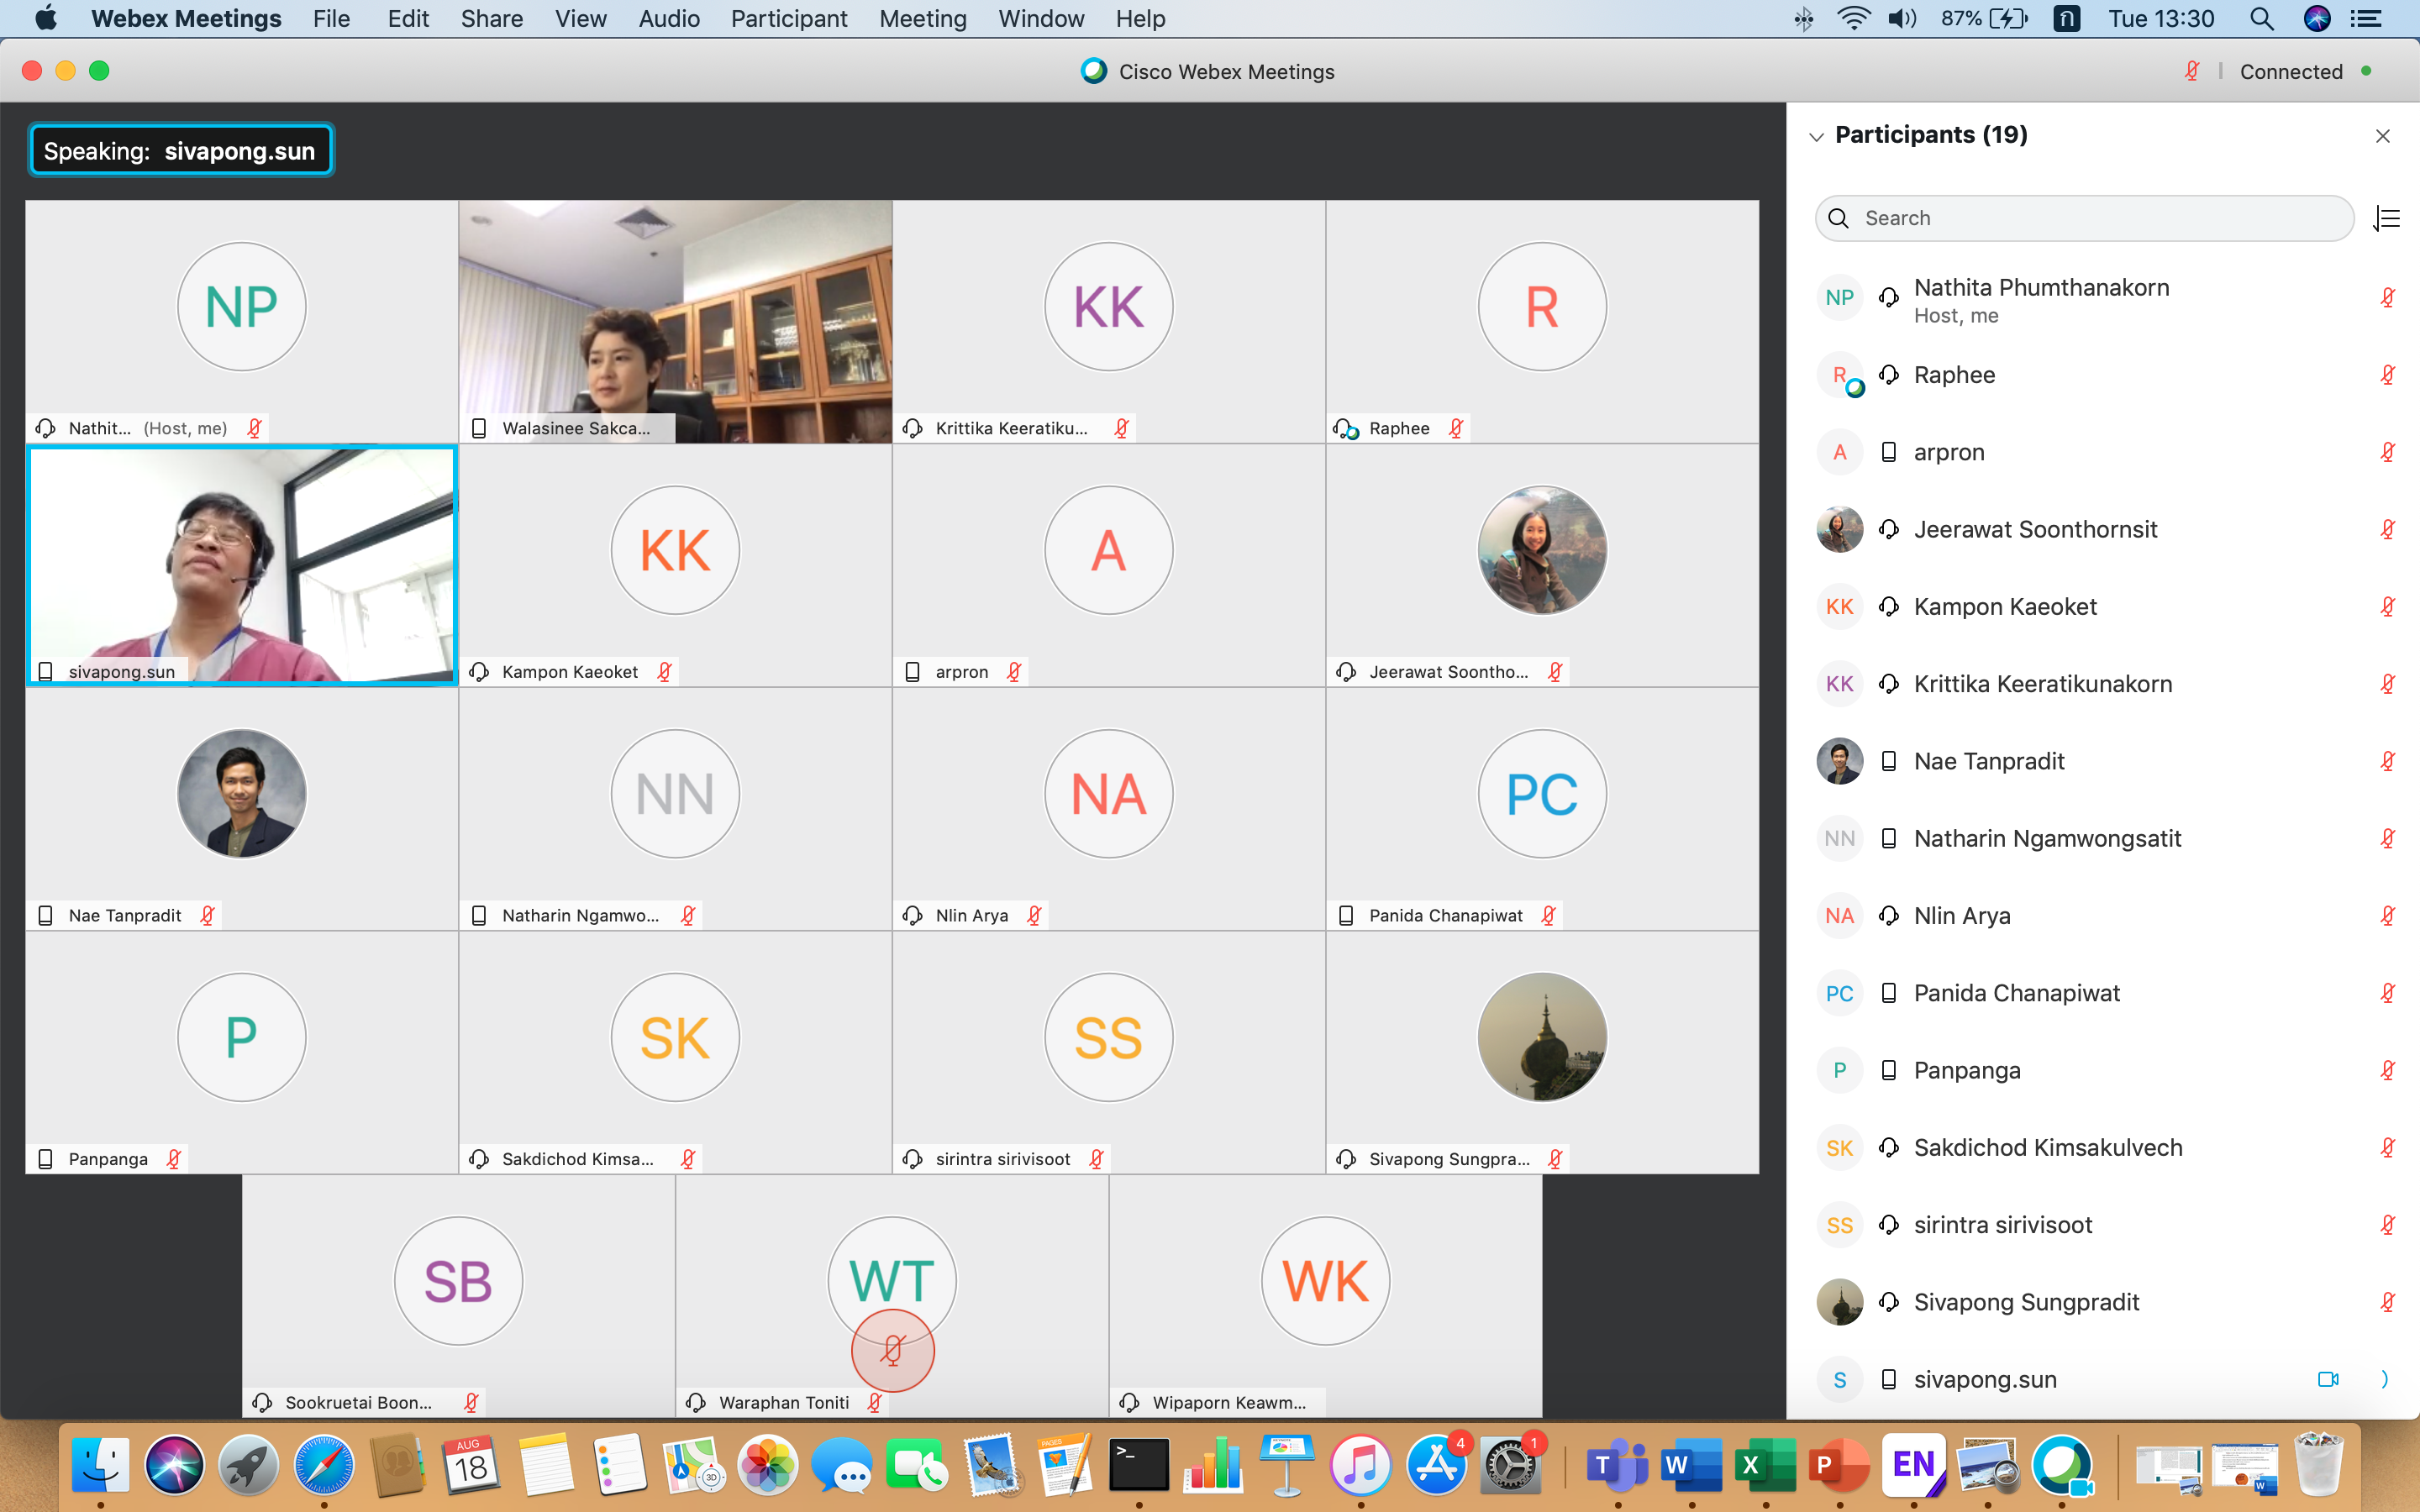Toggle the video camera icon for sivapong.sun
Image resolution: width=2420 pixels, height=1512 pixels.
tap(2328, 1379)
